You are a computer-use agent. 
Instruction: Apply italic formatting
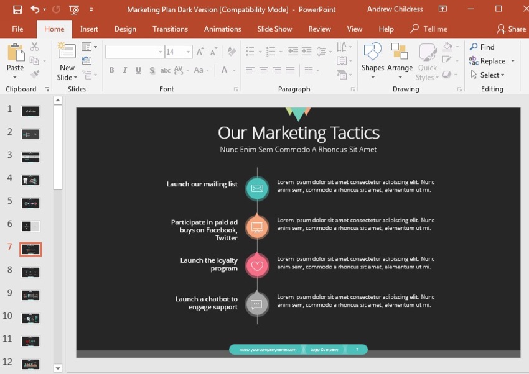click(124, 70)
